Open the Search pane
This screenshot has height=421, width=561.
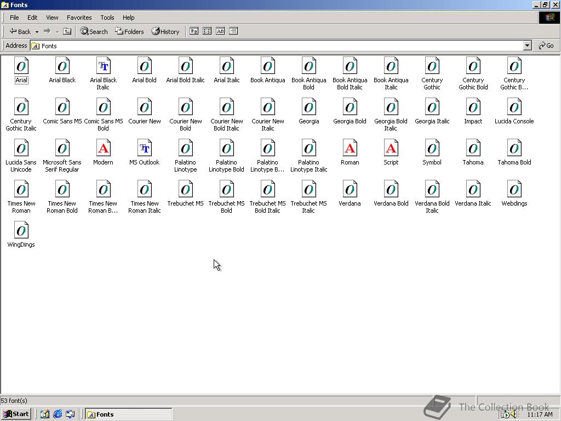pyautogui.click(x=94, y=31)
